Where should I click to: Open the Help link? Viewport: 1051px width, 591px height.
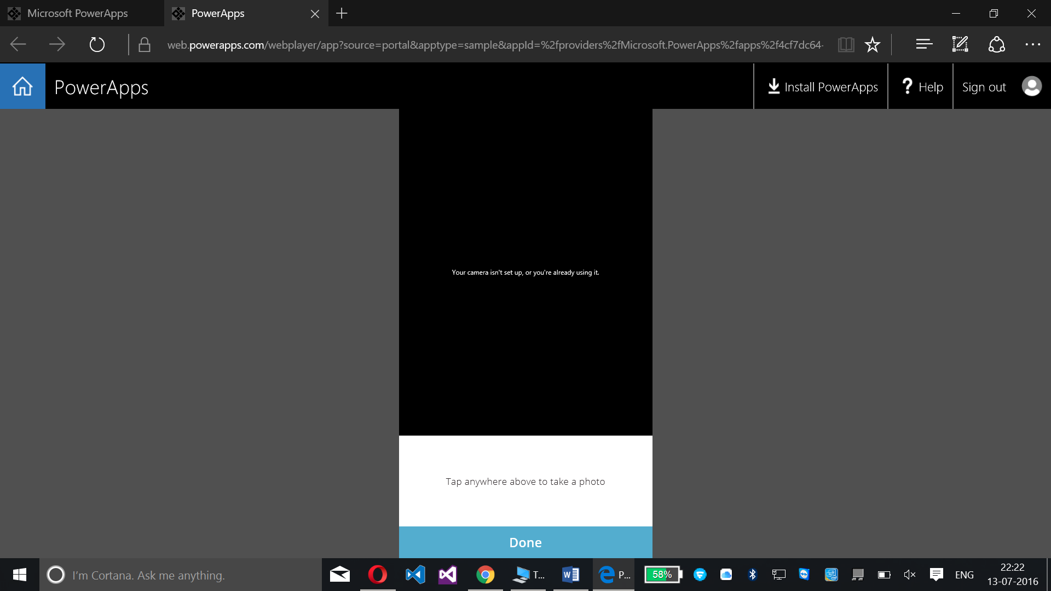pos(922,87)
